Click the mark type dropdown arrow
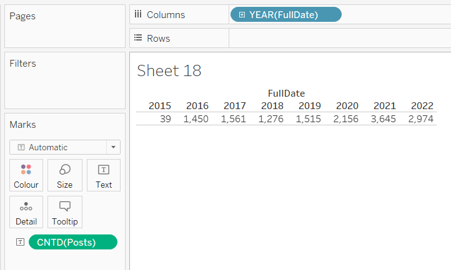The height and width of the screenshot is (270, 451). [x=113, y=147]
